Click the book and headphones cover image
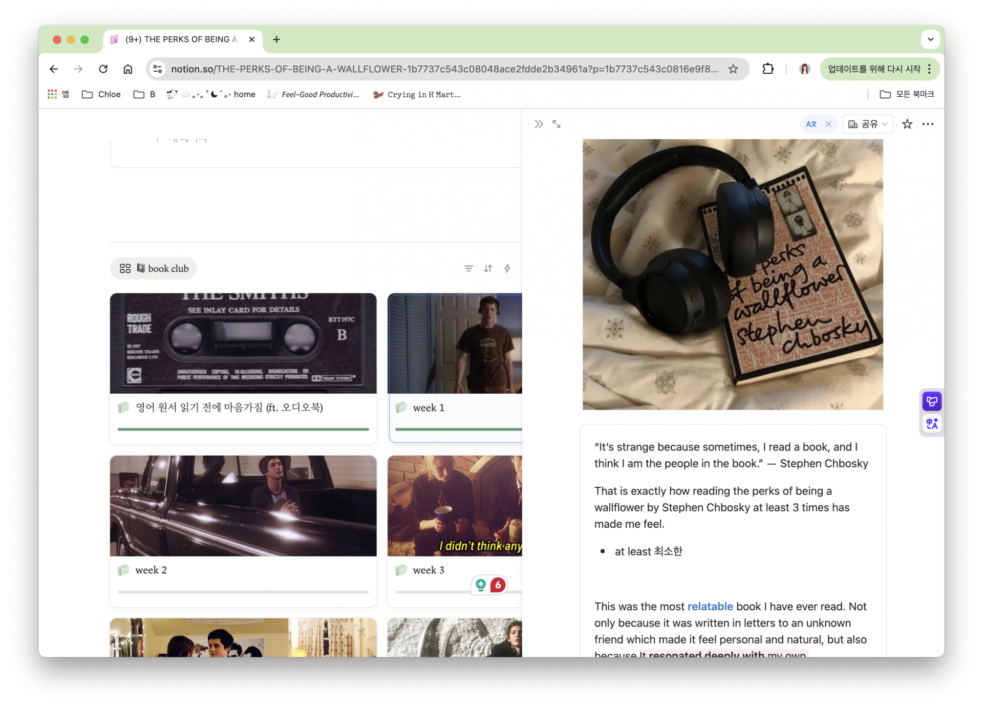Viewport: 983px width, 708px height. click(733, 274)
